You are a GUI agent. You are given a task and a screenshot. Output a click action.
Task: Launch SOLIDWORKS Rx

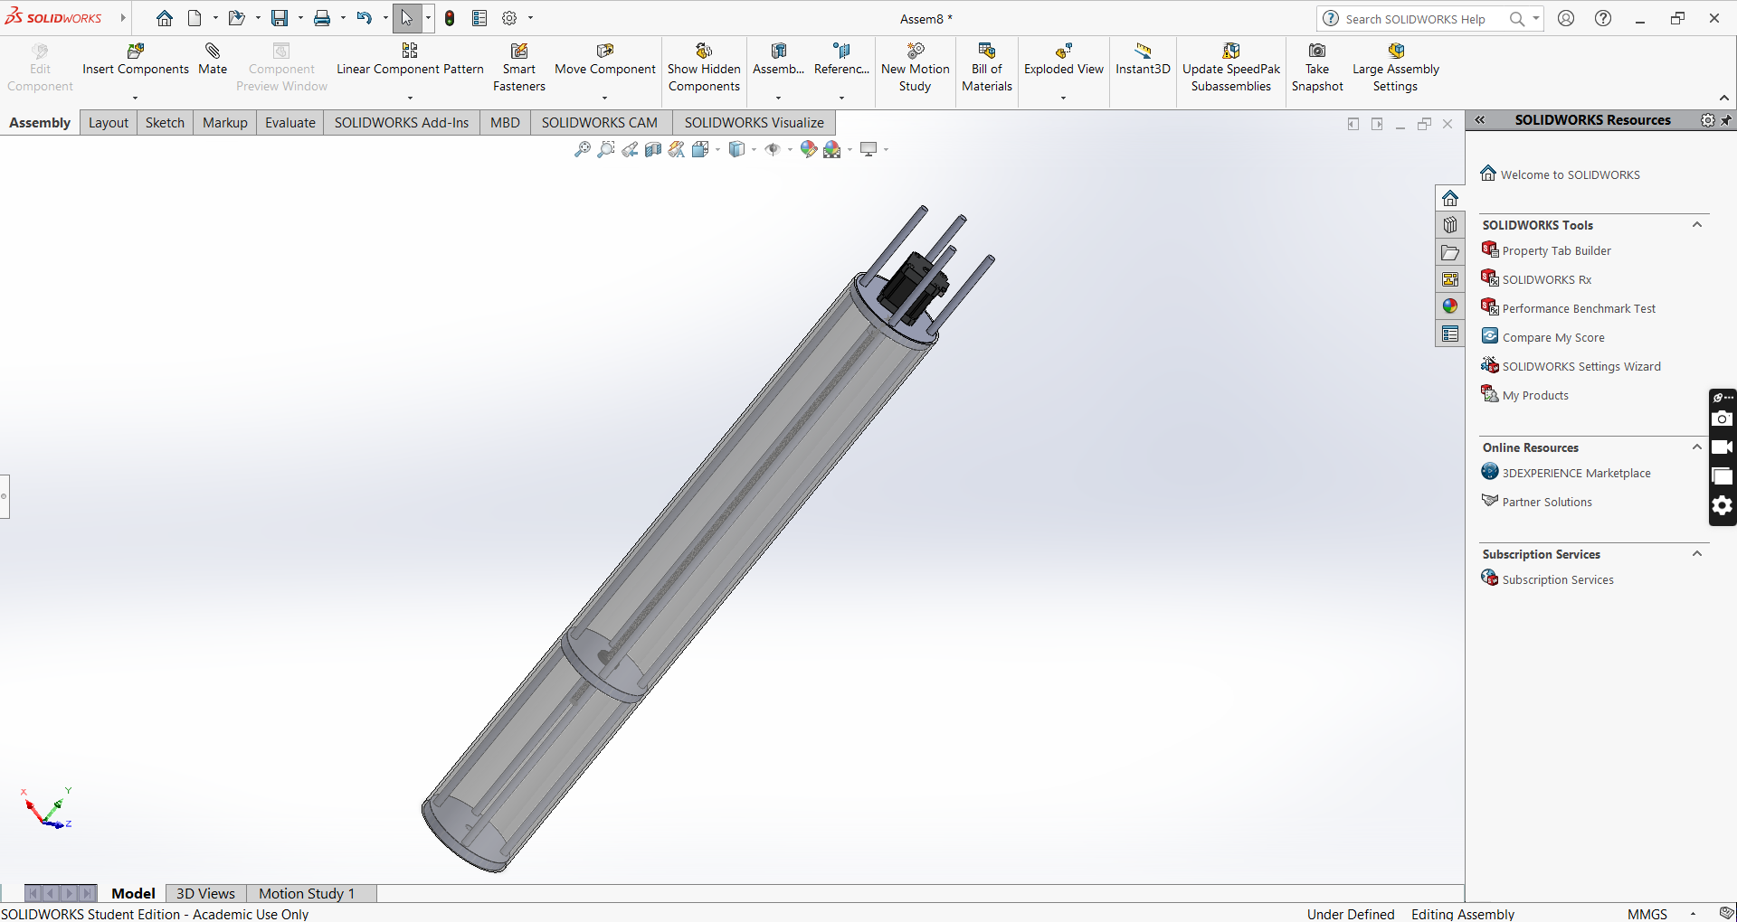pyautogui.click(x=1547, y=279)
